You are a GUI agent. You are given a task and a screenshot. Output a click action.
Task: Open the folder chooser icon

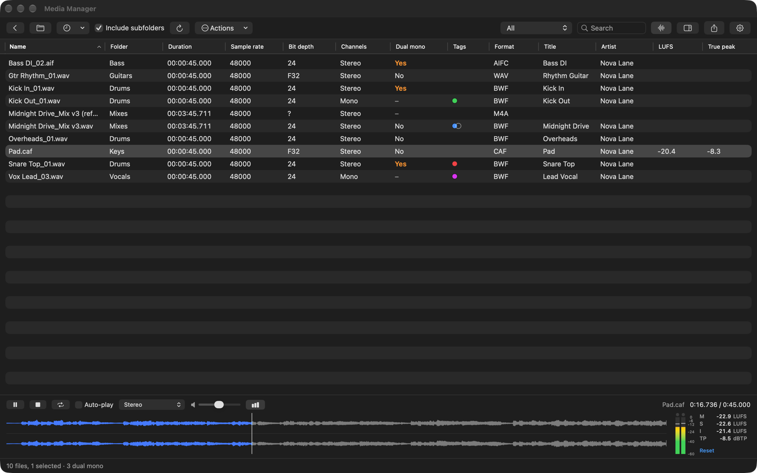coord(40,28)
